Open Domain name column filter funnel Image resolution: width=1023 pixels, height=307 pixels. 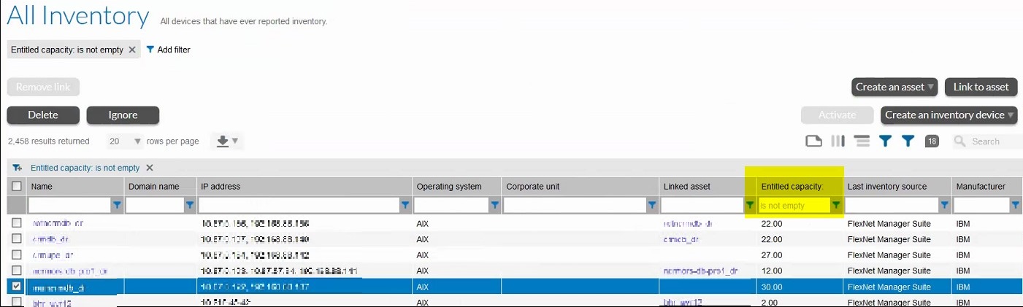(x=190, y=206)
